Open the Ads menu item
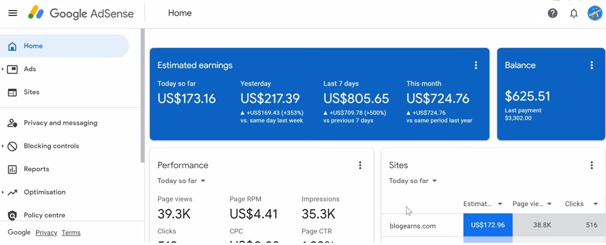Screen dimensions: 606x245 click(x=30, y=69)
